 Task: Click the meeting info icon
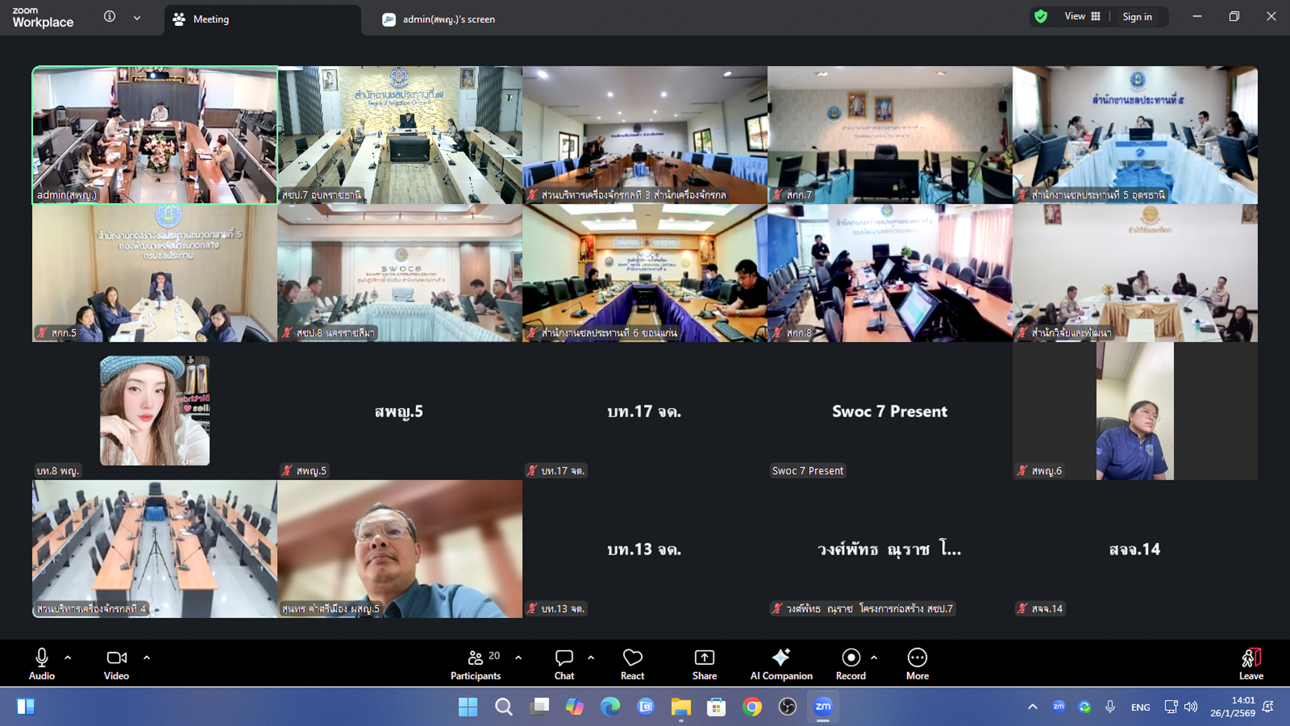(110, 17)
